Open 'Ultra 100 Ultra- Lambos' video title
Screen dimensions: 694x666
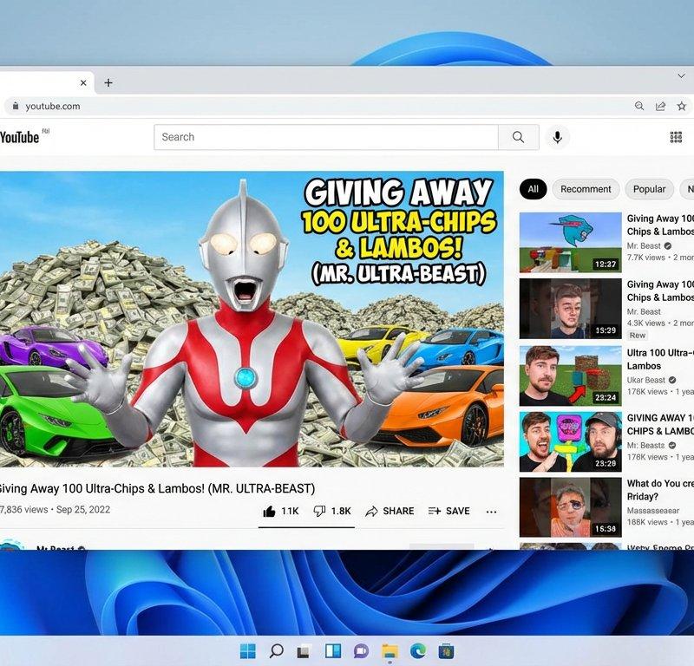tap(660, 359)
